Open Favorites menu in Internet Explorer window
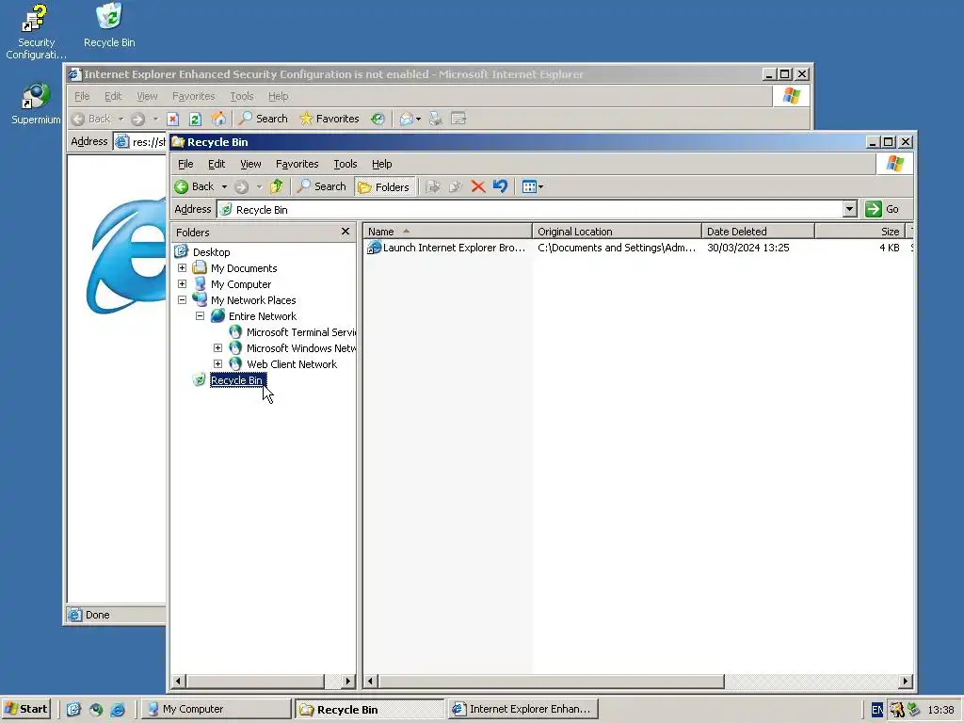Viewport: 964px width, 723px height. tap(193, 97)
